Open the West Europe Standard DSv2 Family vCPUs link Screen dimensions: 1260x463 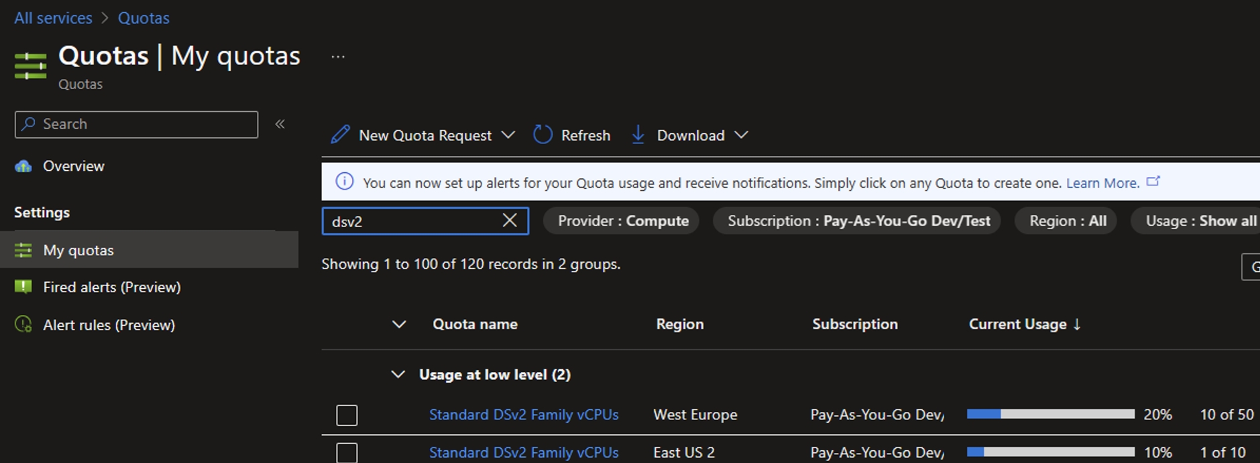pos(523,415)
